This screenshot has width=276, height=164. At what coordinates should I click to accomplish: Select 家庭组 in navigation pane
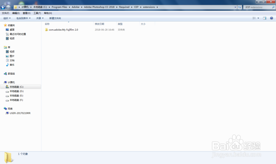pos(11,74)
